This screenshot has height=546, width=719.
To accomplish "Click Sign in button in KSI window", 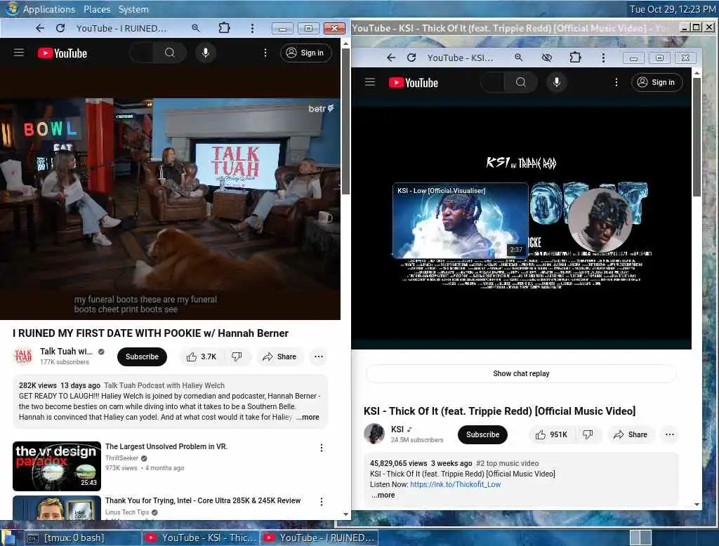I will (657, 82).
